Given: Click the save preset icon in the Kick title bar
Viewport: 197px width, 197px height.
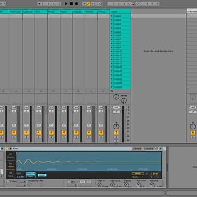Looking at the screenshot, I should (160, 149).
